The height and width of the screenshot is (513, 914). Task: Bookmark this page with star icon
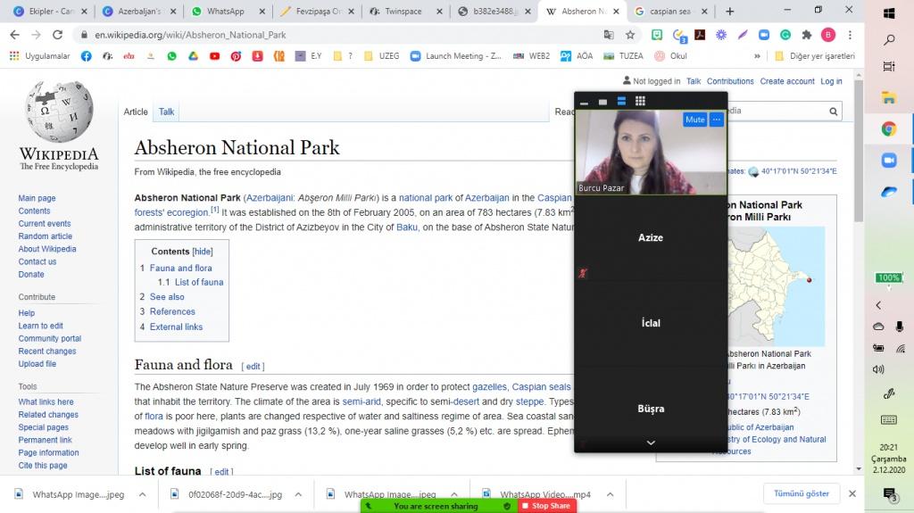pos(630,35)
